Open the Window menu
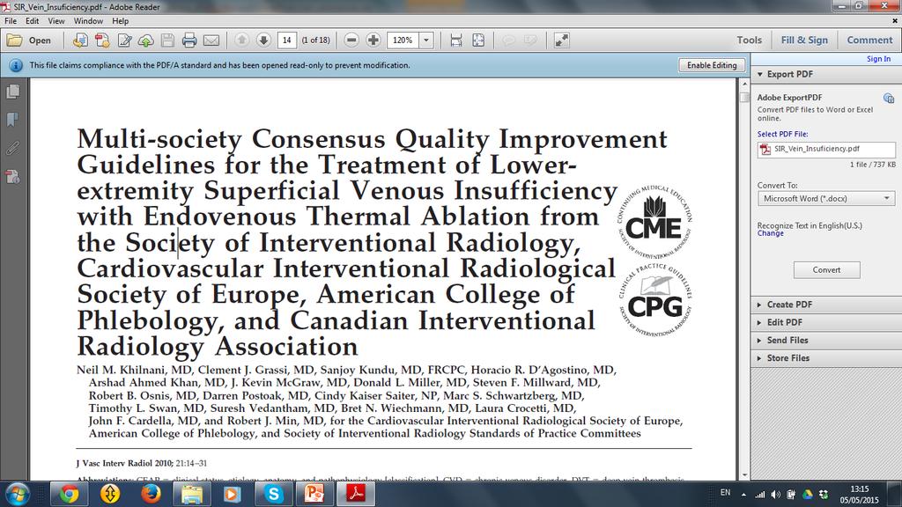The width and height of the screenshot is (902, 507). pyautogui.click(x=88, y=21)
